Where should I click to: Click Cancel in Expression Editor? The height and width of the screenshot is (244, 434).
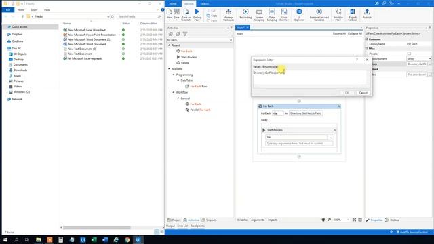click(x=363, y=93)
